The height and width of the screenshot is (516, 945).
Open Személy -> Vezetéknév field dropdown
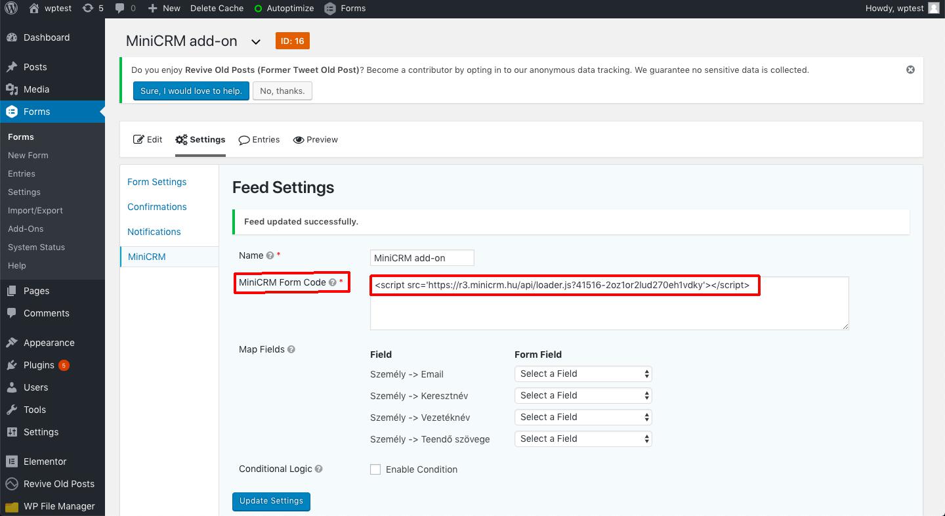(x=583, y=417)
